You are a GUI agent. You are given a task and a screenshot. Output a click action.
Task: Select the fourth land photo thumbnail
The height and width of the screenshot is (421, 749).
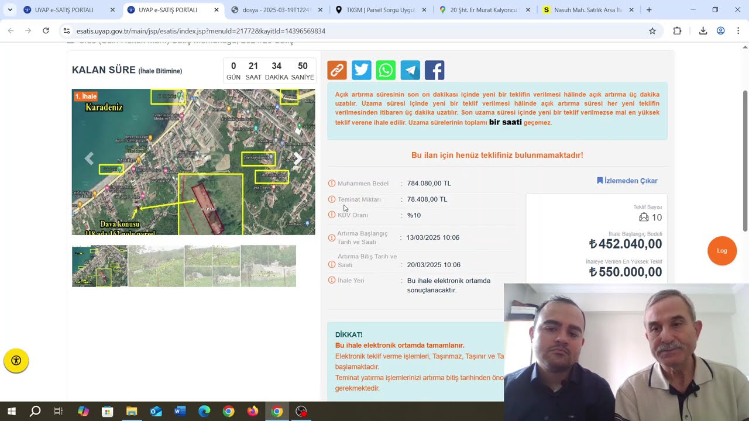tap(268, 266)
